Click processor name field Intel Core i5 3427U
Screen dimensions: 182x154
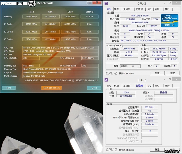[140, 16]
